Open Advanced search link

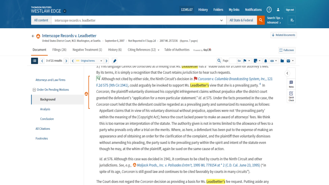[x=274, y=23]
